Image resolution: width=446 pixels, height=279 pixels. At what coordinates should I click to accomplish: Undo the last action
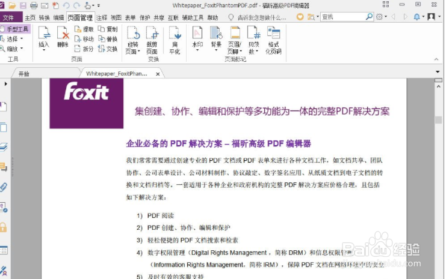(x=66, y=5)
